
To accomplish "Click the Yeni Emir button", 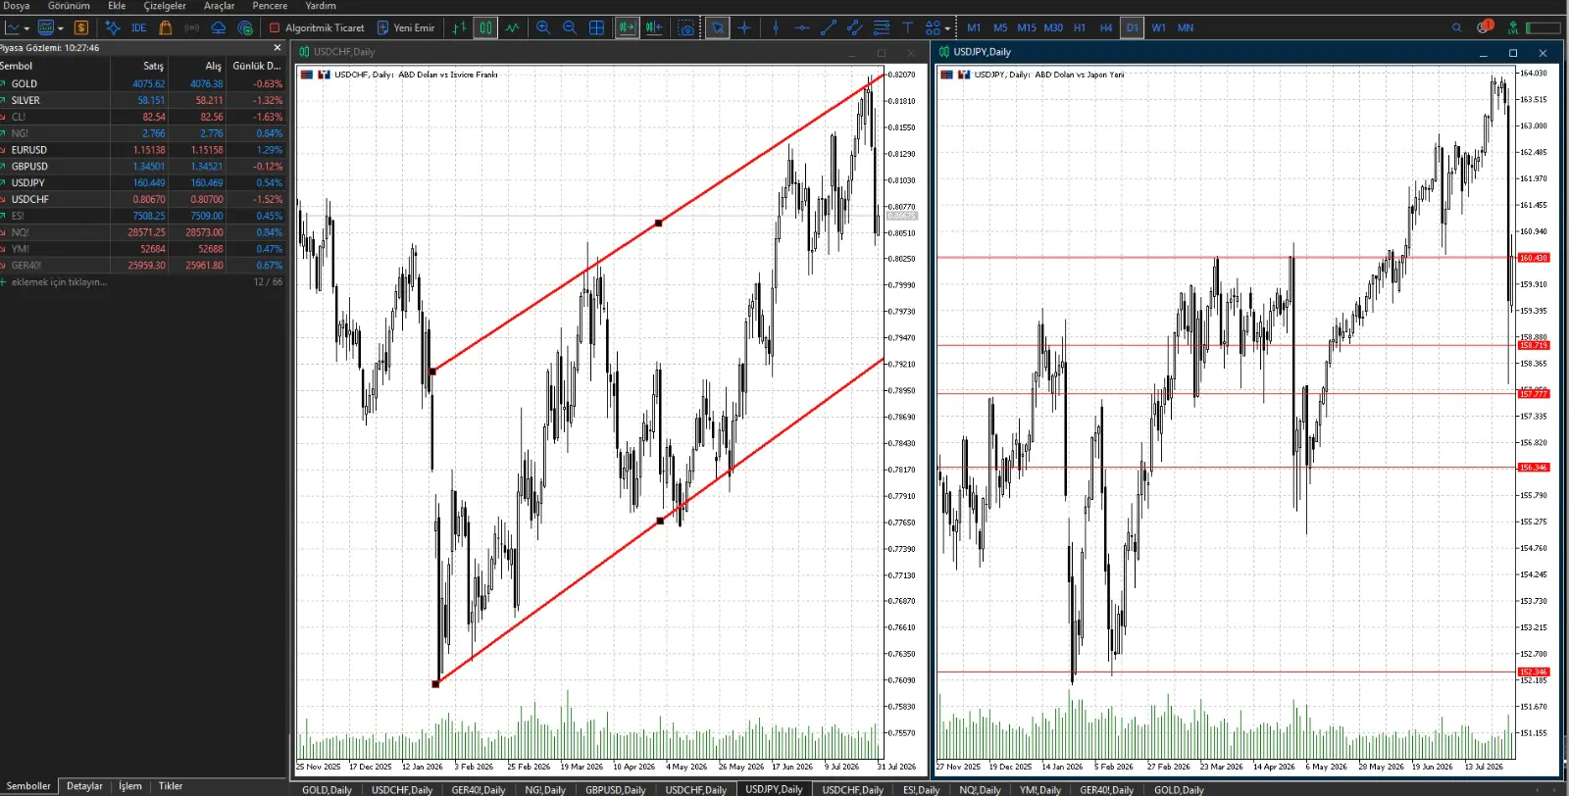I will coord(406,27).
